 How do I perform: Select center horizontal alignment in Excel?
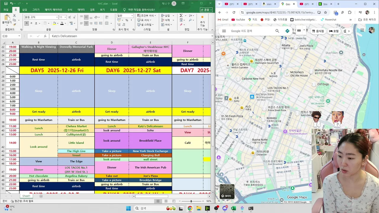86,23
